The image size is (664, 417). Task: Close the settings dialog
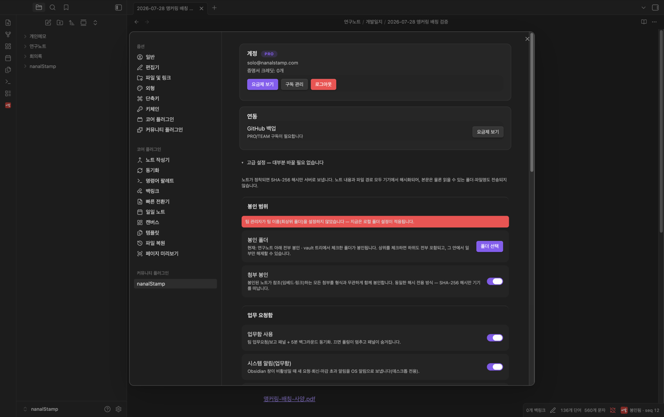point(527,39)
